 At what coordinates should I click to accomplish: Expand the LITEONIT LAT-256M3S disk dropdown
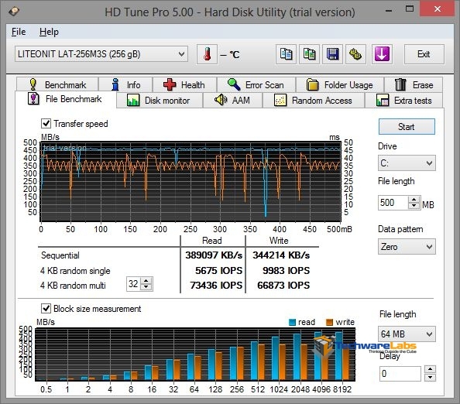point(101,54)
